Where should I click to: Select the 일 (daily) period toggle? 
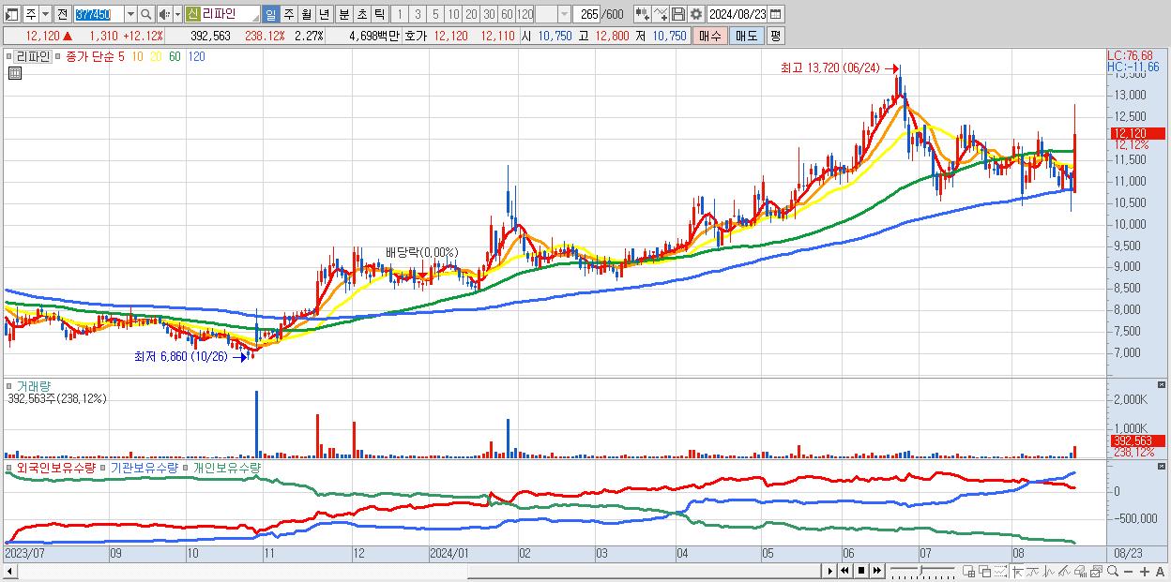270,14
